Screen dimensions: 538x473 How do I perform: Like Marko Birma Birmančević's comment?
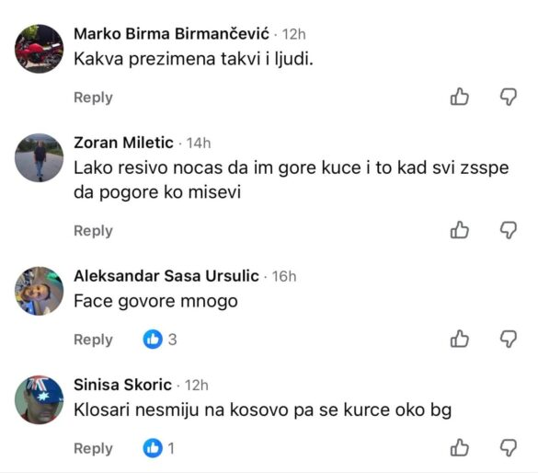[460, 97]
